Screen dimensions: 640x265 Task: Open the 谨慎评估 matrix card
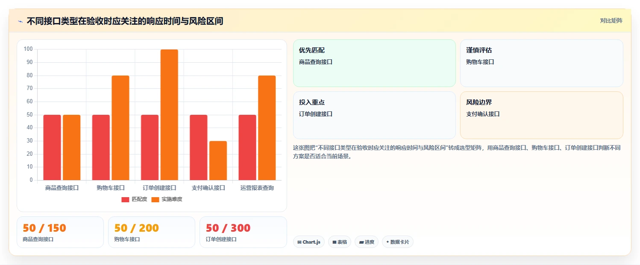542,63
